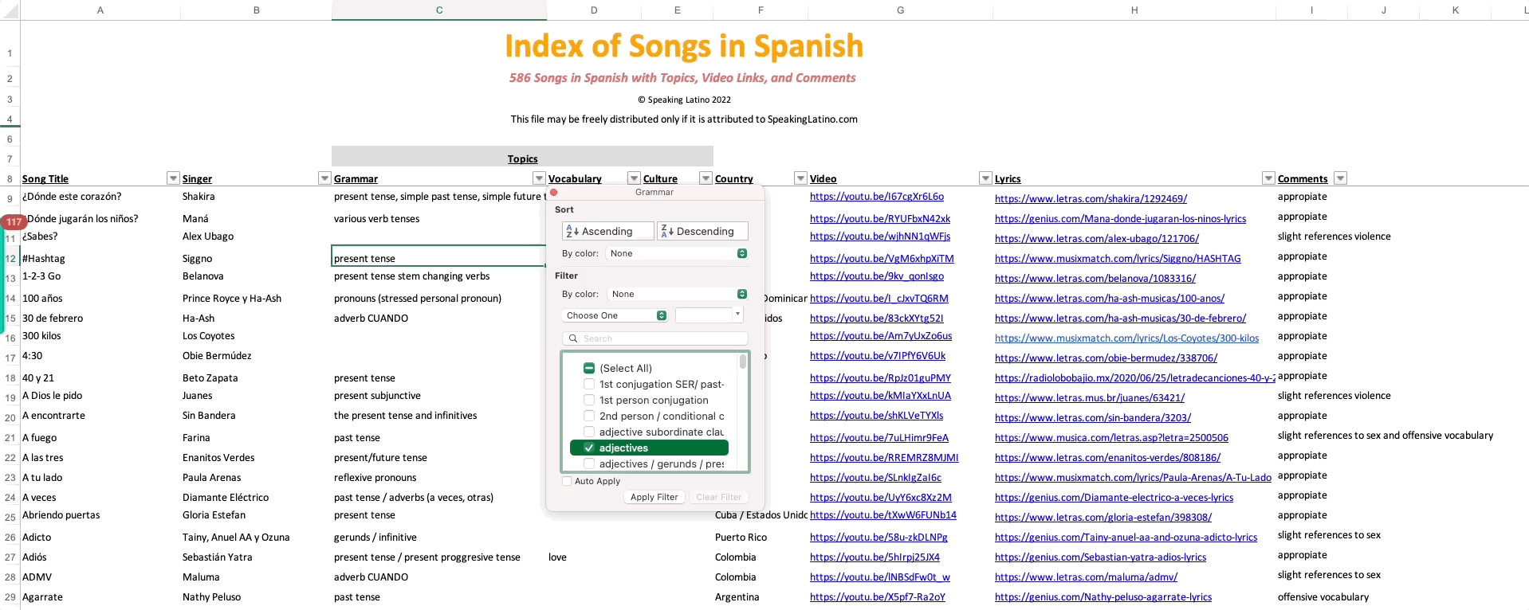This screenshot has height=610, width=1529.
Task: Sort Grammar column Ascending
Action: tap(607, 231)
